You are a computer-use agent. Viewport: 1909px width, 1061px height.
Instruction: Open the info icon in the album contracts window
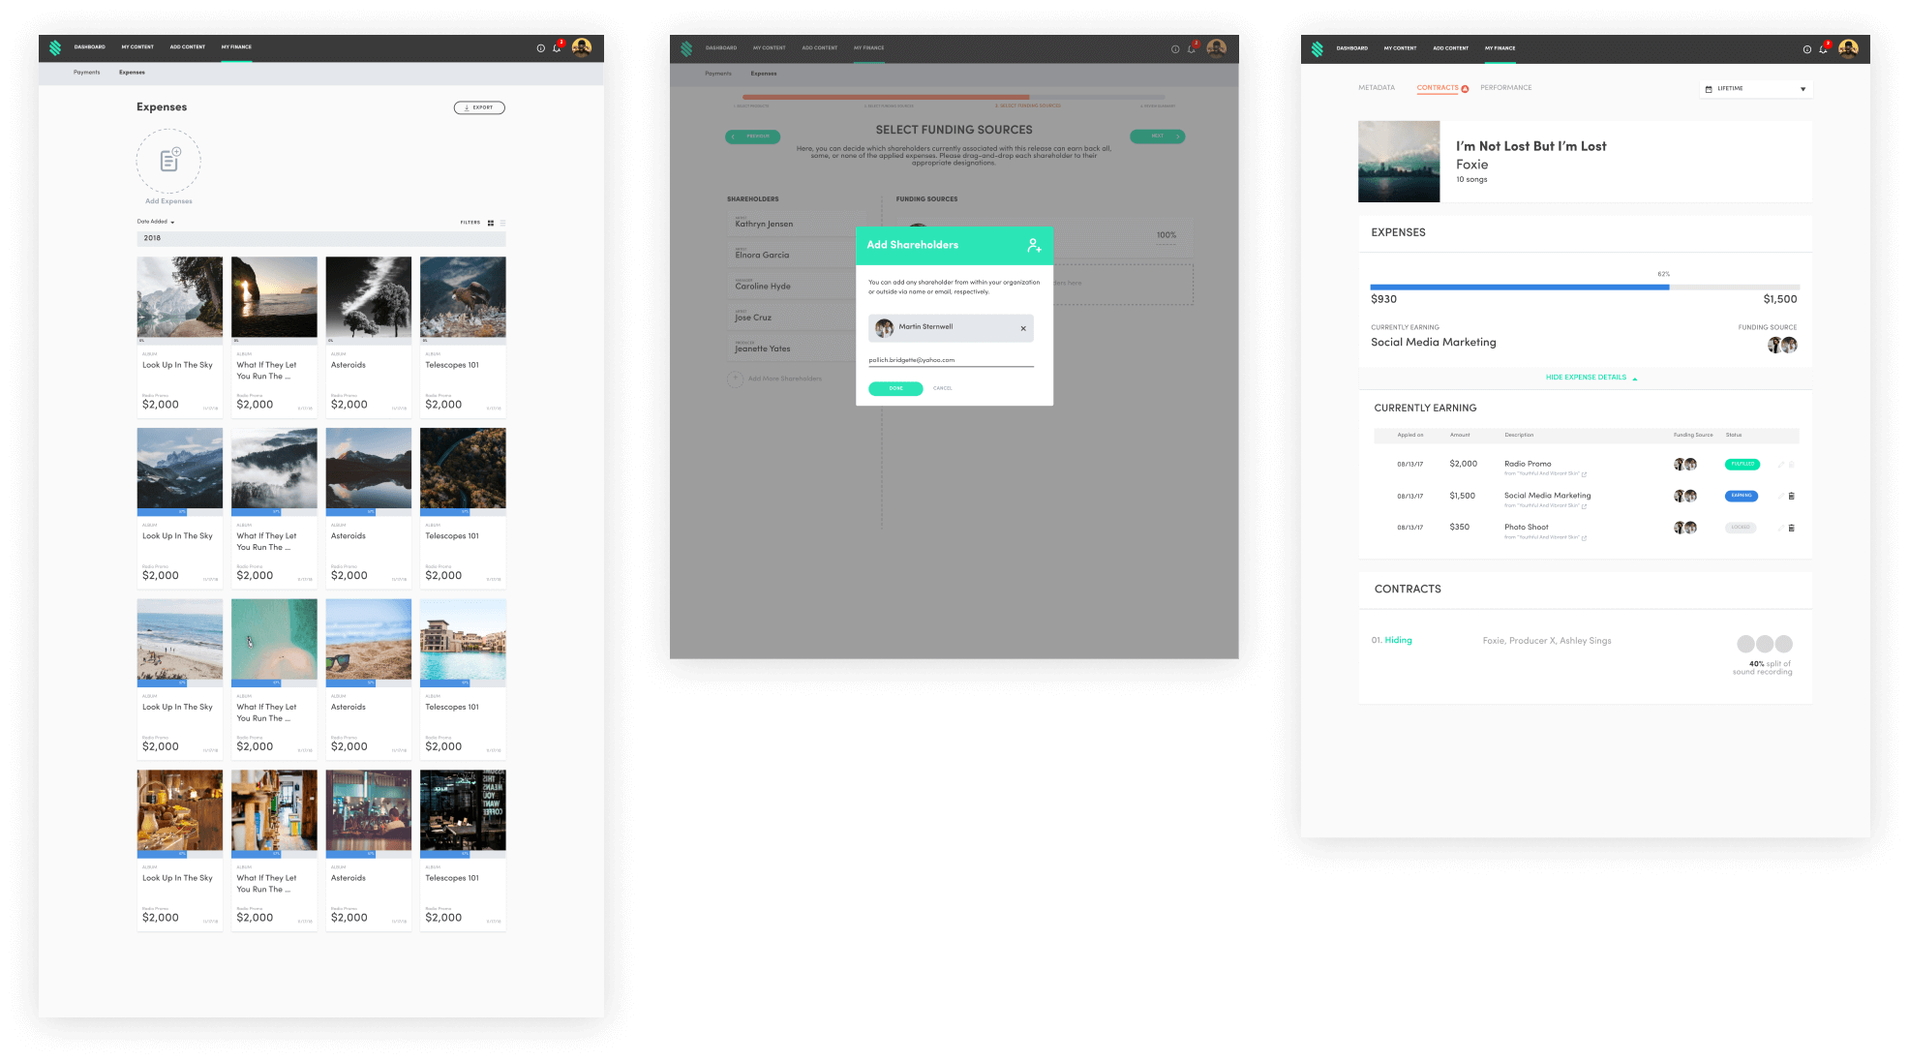click(1807, 49)
